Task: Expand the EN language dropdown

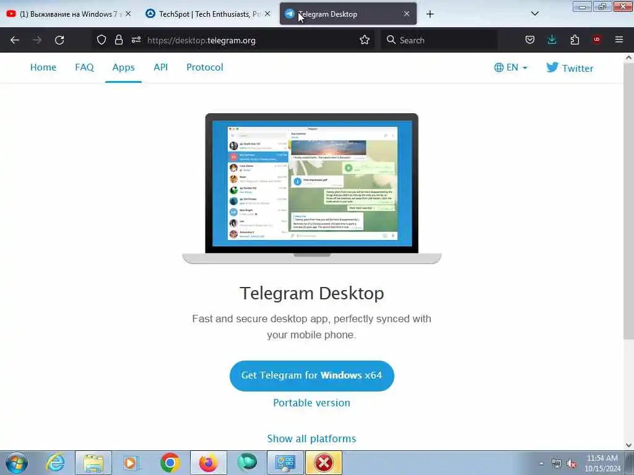Action: click(x=511, y=67)
